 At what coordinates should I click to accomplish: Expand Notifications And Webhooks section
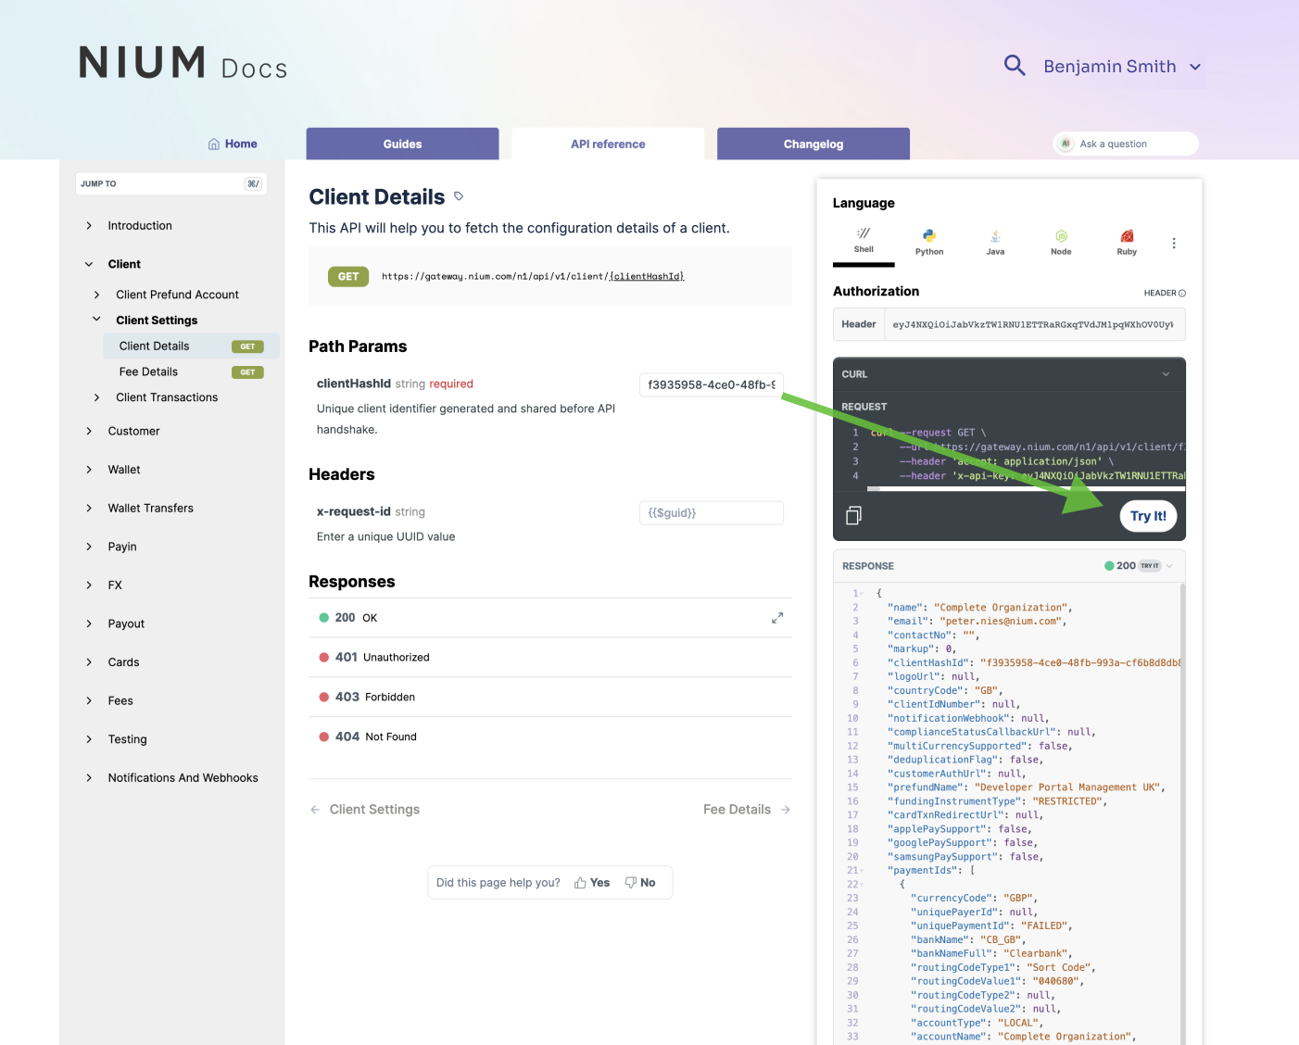89,778
